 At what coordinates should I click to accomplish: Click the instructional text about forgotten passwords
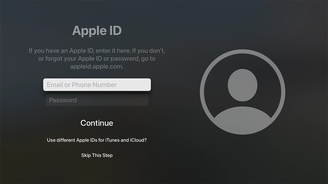click(x=97, y=58)
